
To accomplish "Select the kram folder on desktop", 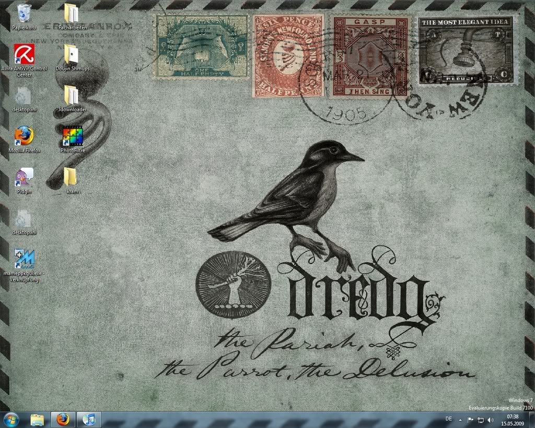I will click(x=71, y=177).
